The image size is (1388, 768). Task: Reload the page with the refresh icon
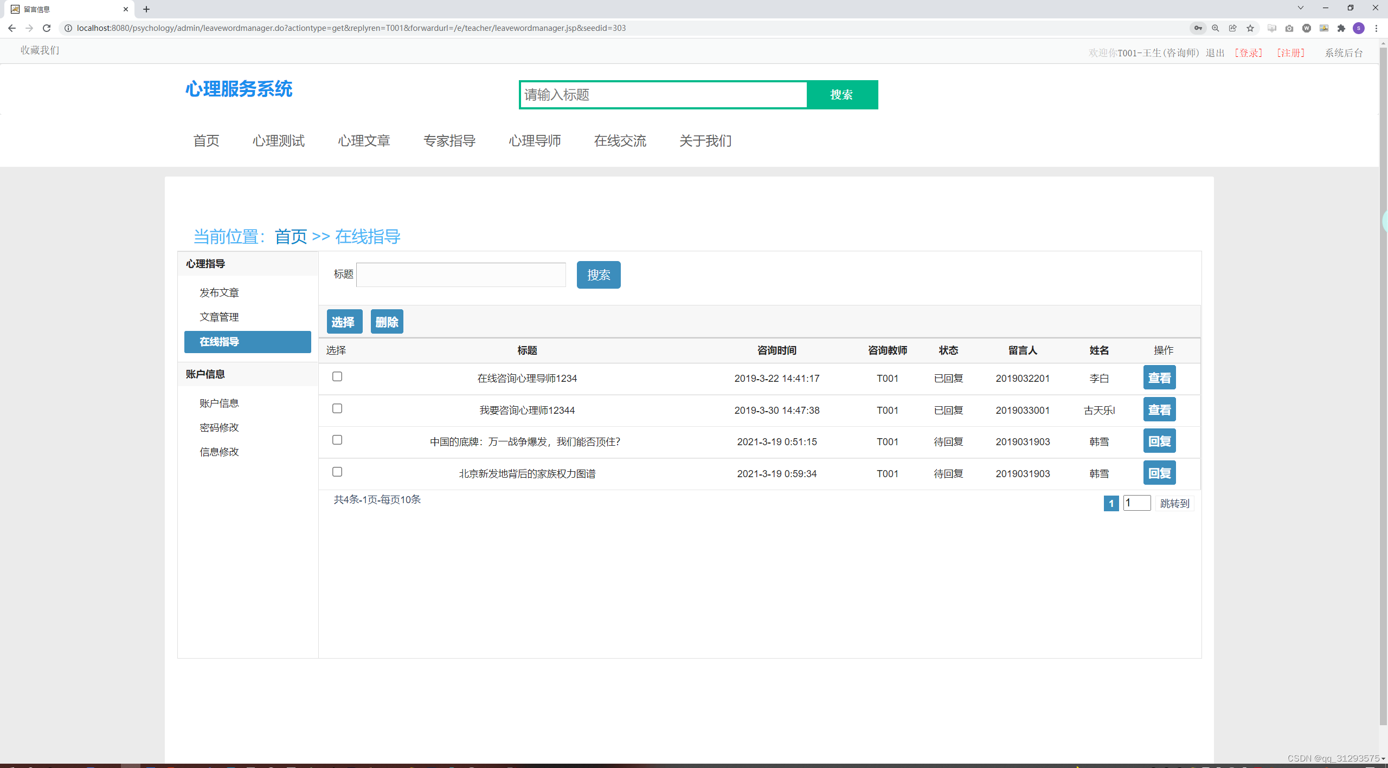pyautogui.click(x=47, y=28)
